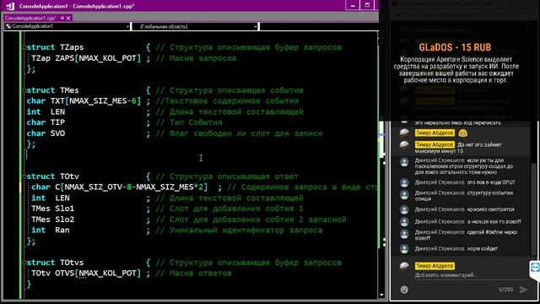Click avatar next to 'это все в коде GPU?'
The height and width of the screenshot is (304, 540).
404,182
